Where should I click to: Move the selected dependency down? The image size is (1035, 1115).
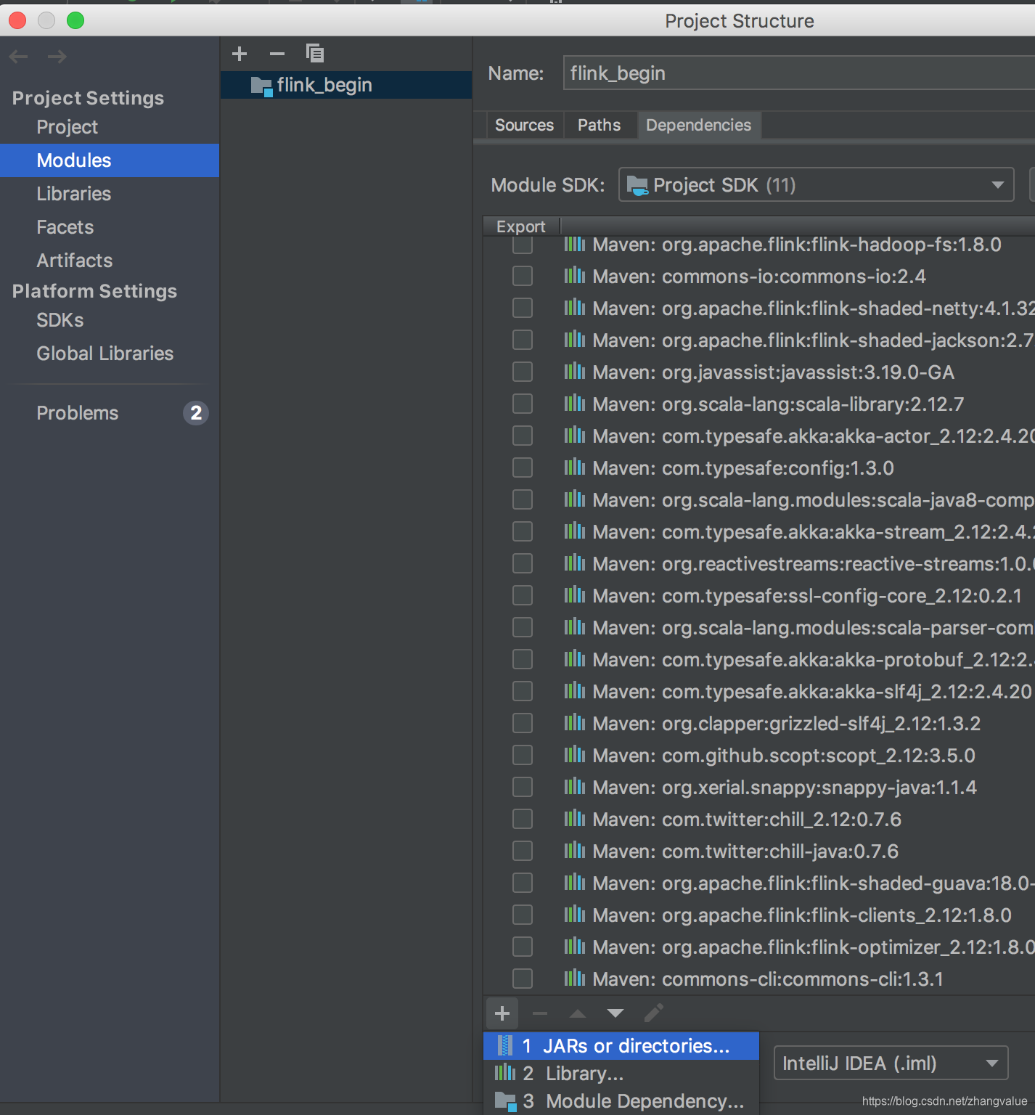[x=615, y=1013]
